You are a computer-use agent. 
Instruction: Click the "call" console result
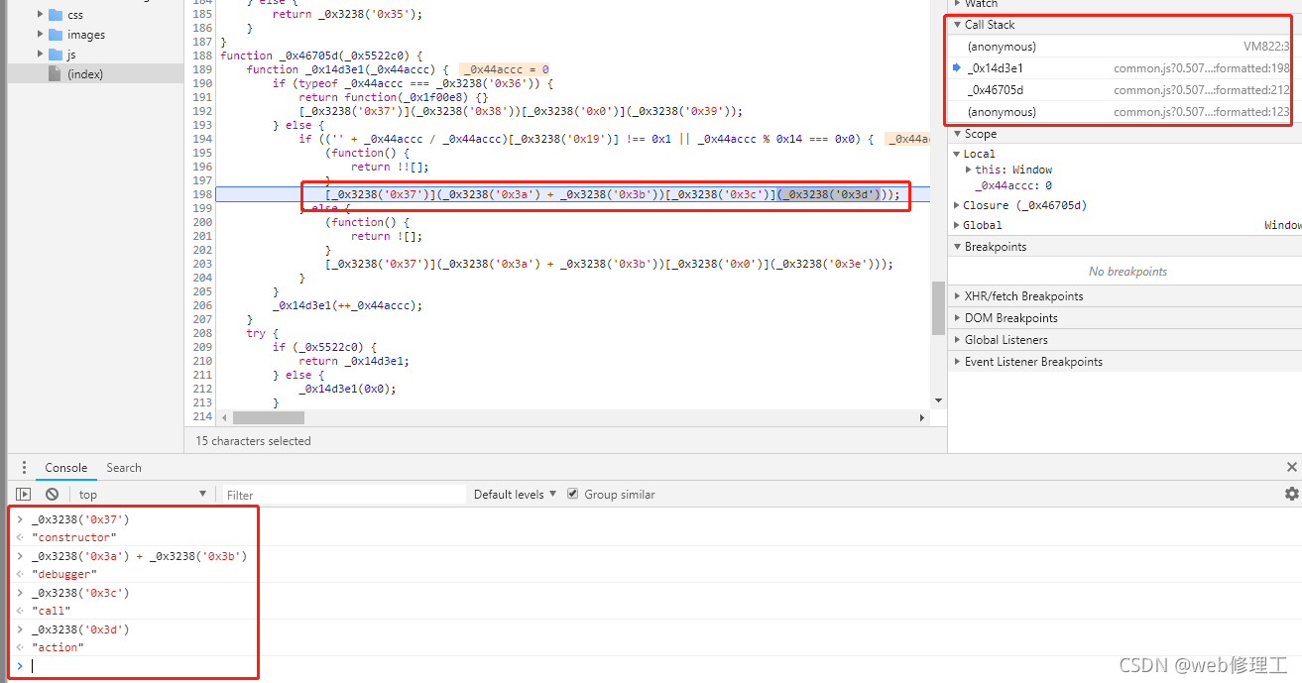(51, 611)
